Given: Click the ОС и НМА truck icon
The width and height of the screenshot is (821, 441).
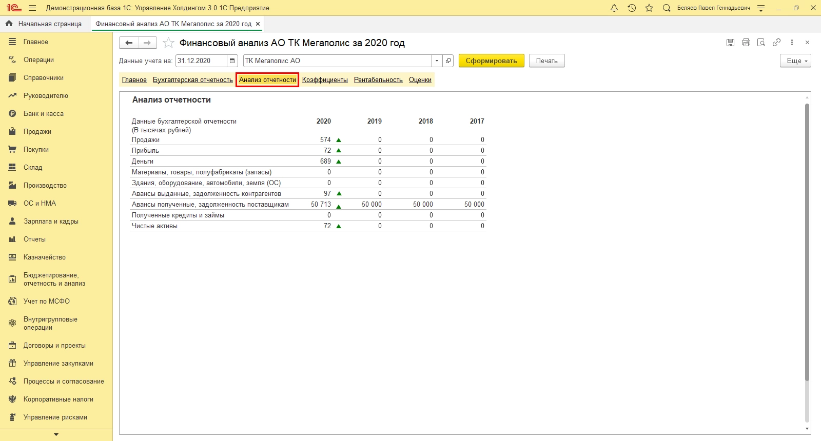Looking at the screenshot, I should [12, 204].
